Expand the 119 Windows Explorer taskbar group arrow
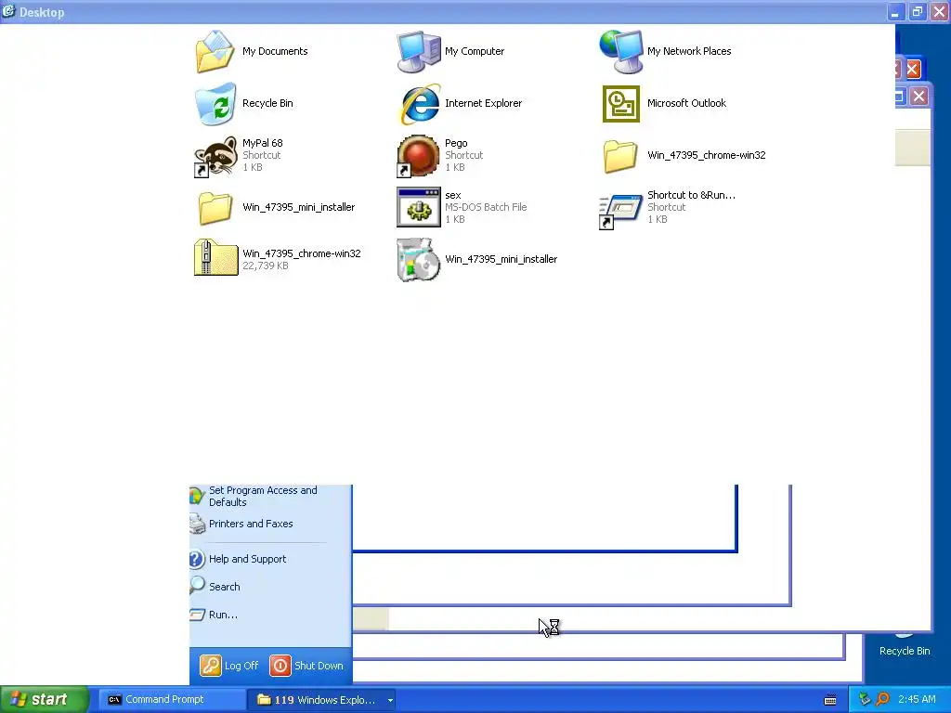This screenshot has height=713, width=951. 390,700
